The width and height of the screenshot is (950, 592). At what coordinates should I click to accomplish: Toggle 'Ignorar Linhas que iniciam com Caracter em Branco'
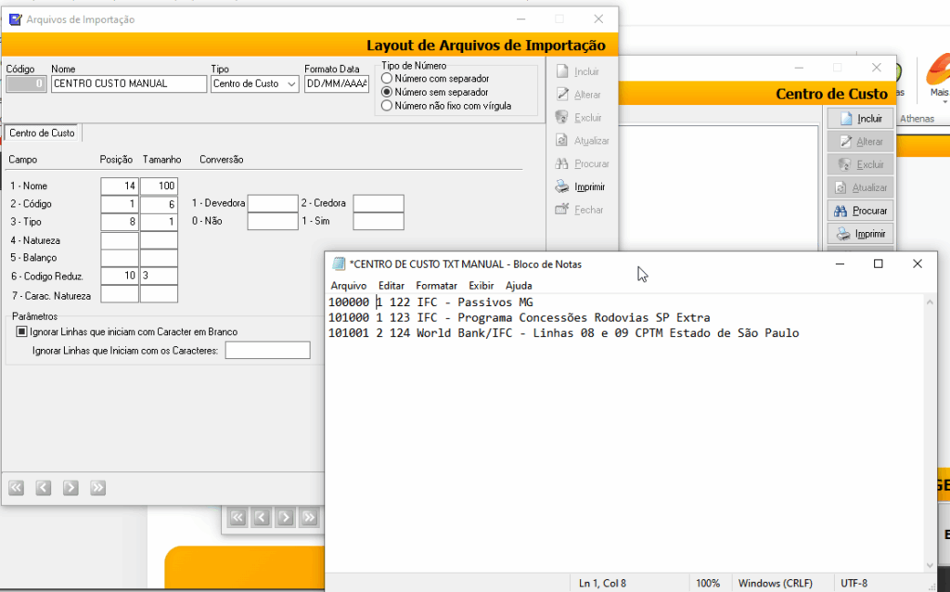pyautogui.click(x=22, y=331)
